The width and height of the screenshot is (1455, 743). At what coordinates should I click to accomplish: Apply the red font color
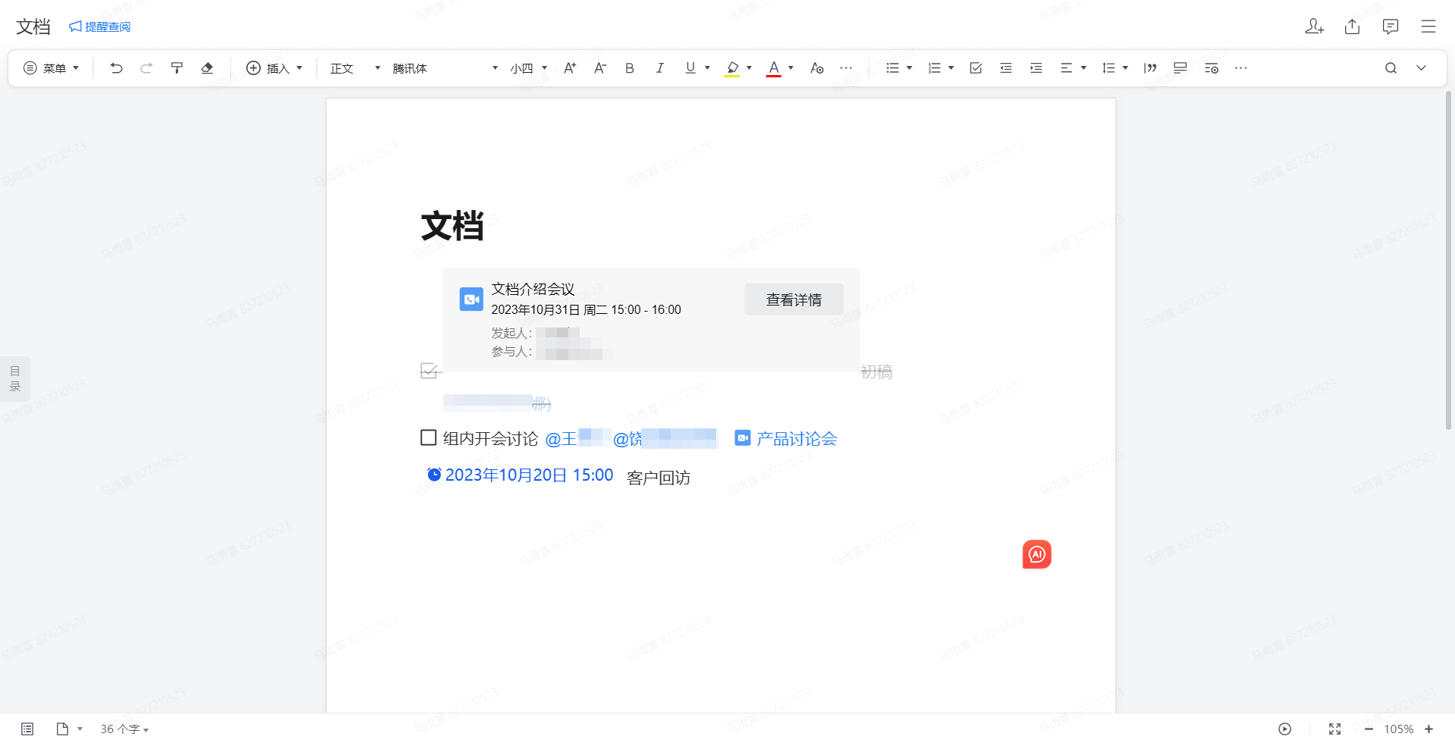(x=774, y=68)
